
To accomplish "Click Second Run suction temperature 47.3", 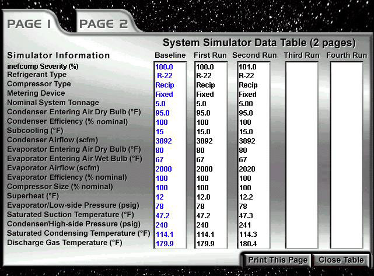I will pos(246,216).
